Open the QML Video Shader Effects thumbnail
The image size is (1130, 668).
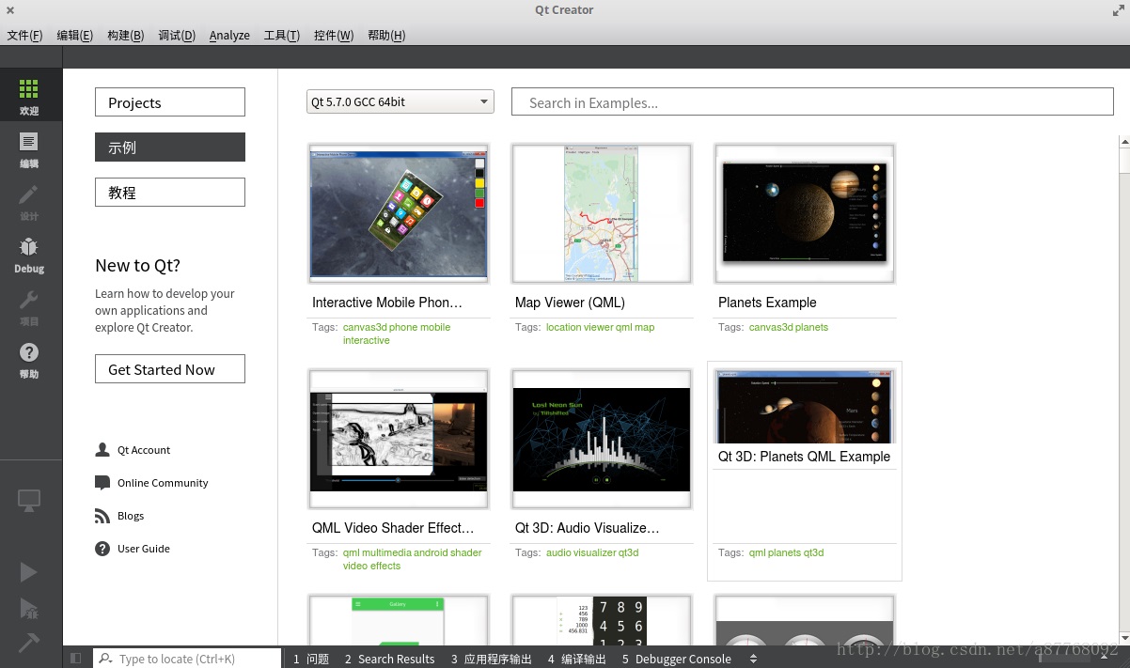(399, 439)
